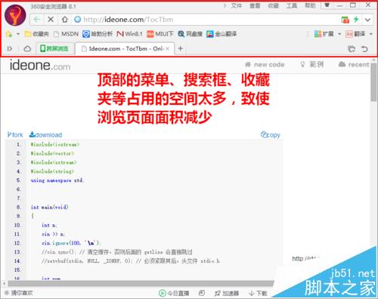Open the recent codes link
Viewport: 378px width, 299px height.
click(354, 65)
